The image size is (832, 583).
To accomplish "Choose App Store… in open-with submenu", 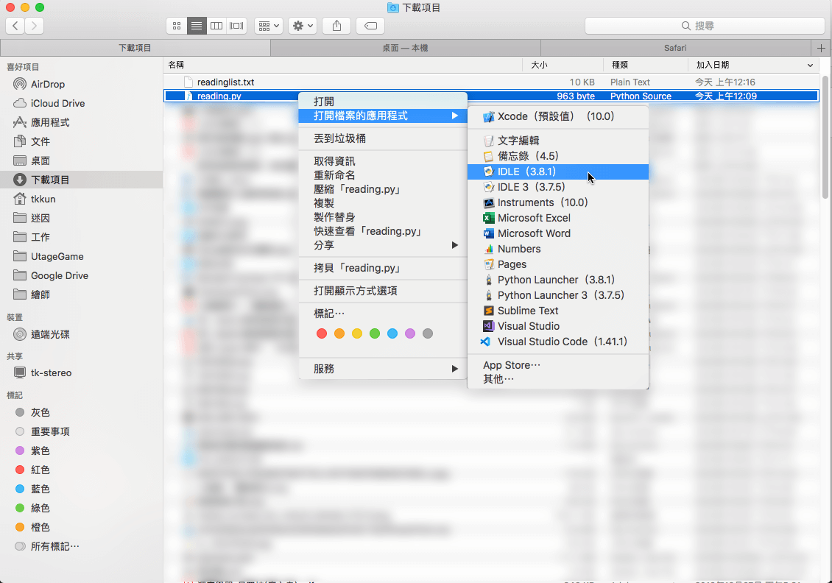I will [557, 365].
